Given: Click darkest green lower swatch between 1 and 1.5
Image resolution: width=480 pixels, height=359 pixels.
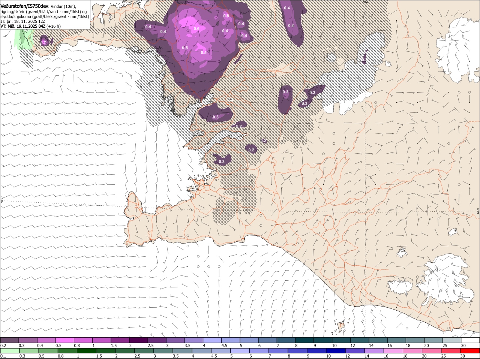Looking at the screenshot, I should (86, 351).
